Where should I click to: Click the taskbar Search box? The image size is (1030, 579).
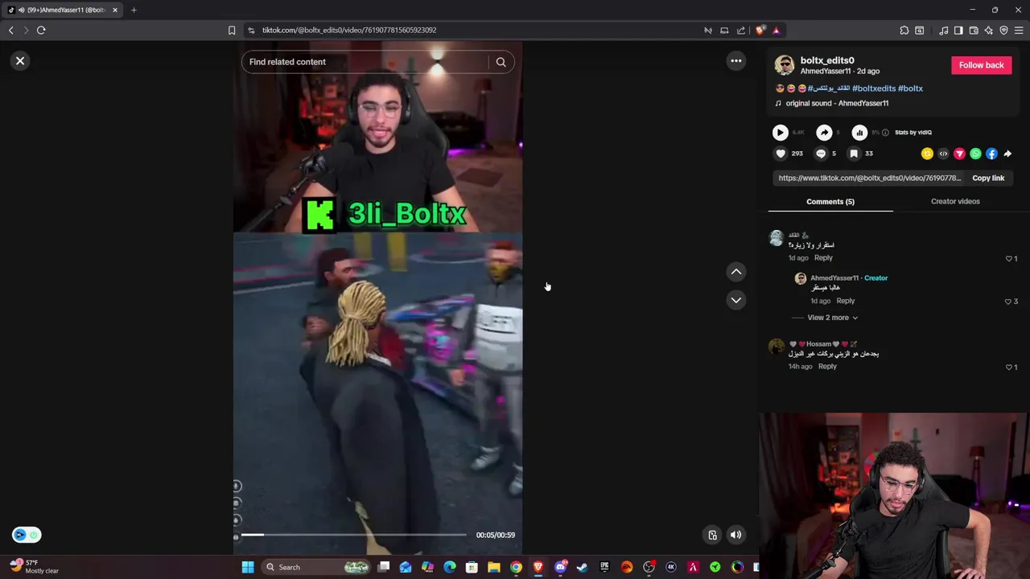click(x=317, y=568)
